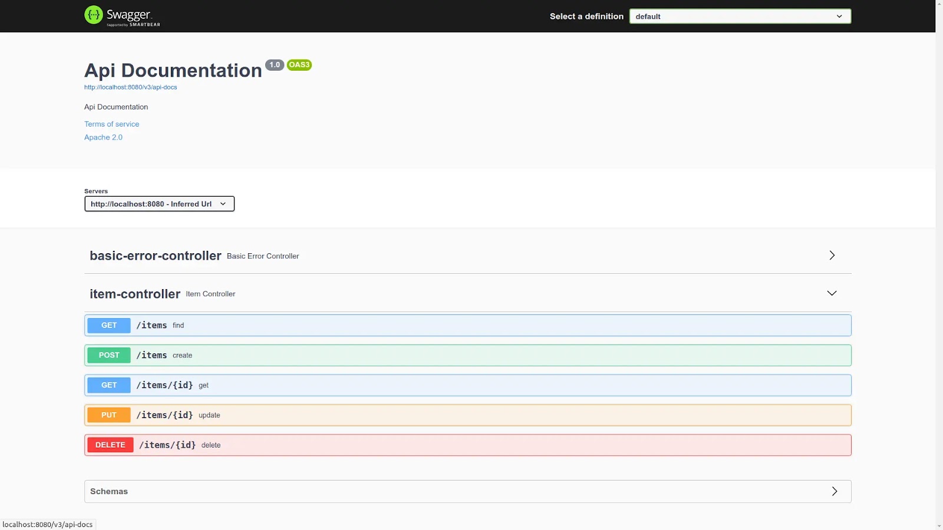The width and height of the screenshot is (943, 530).
Task: Click the 'find' summary text
Action: click(179, 326)
